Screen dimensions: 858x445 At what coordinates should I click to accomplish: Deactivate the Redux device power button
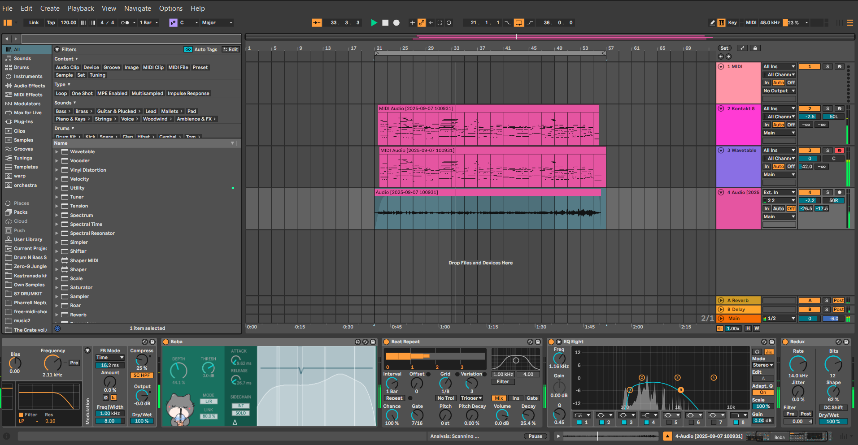coord(785,342)
